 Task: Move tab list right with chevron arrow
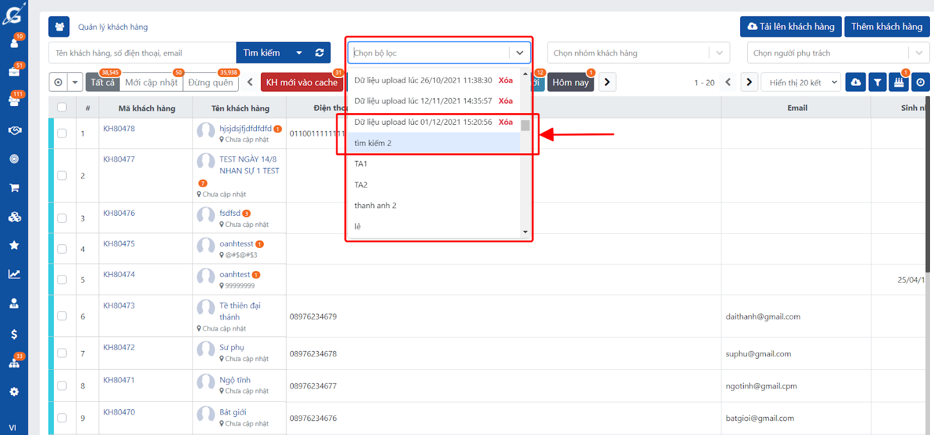point(607,82)
